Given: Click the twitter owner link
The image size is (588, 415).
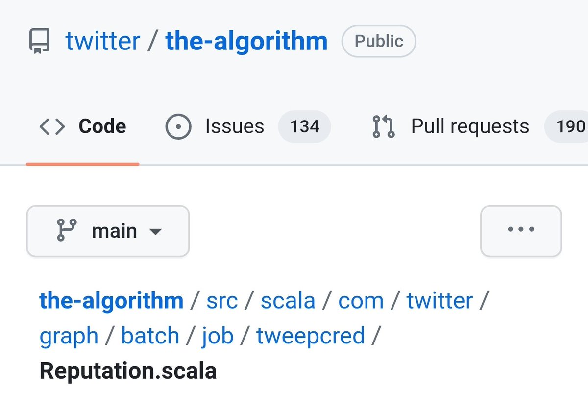Looking at the screenshot, I should coord(103,41).
